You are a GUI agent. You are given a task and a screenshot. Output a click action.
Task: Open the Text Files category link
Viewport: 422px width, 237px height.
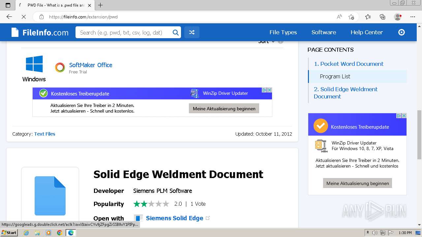pos(45,134)
